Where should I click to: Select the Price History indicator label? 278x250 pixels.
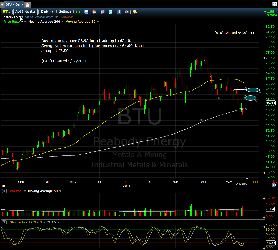13,22
